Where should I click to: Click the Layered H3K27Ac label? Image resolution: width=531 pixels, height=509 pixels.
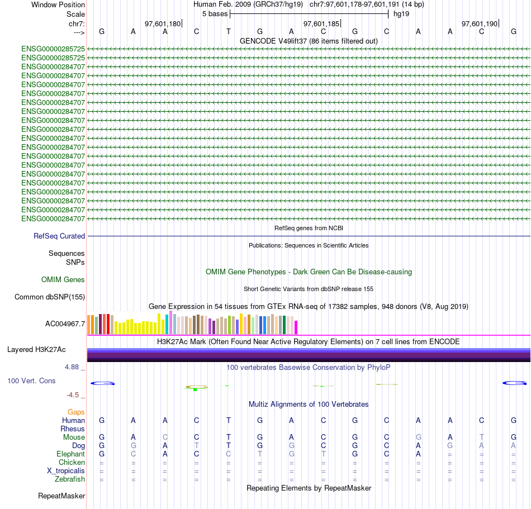(x=36, y=350)
